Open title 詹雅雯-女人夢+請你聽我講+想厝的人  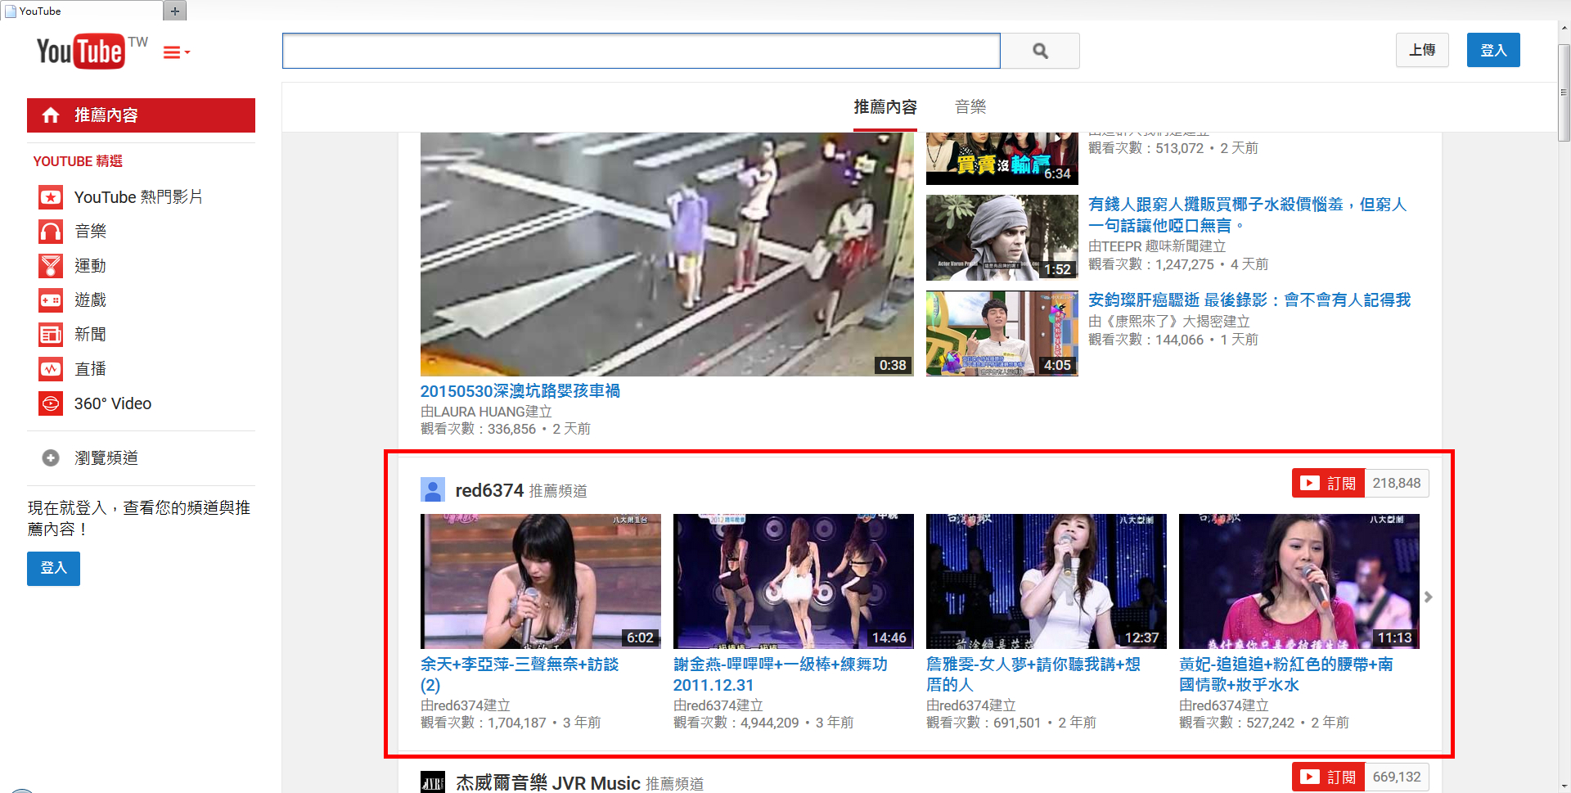click(x=1033, y=674)
